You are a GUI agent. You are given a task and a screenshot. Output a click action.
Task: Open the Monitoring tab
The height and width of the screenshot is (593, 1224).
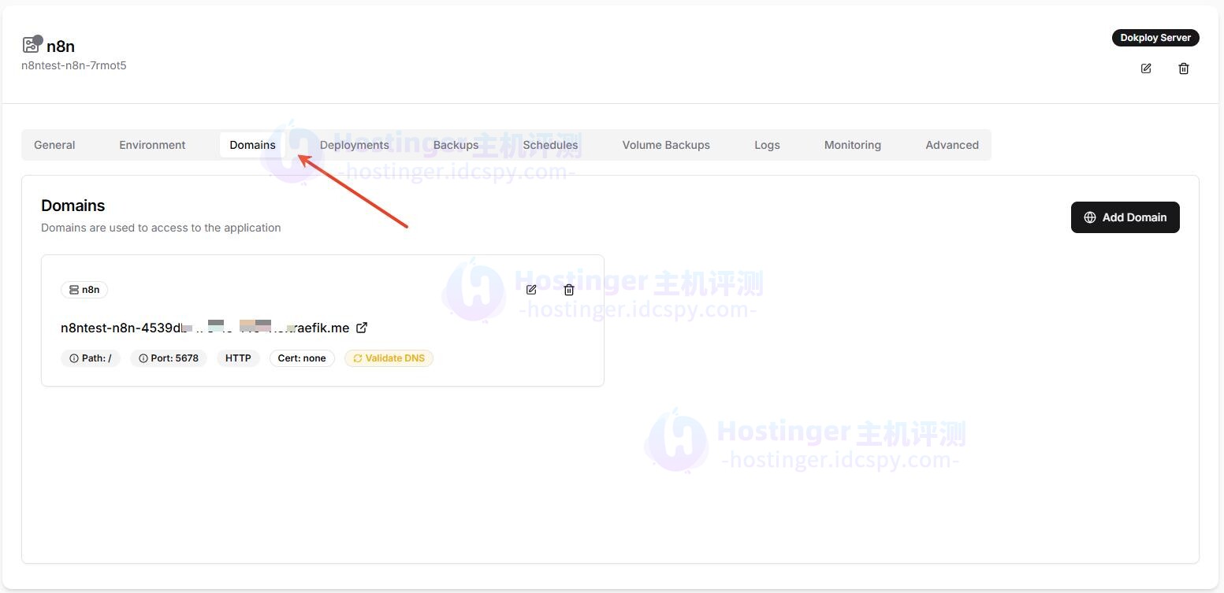tap(852, 145)
